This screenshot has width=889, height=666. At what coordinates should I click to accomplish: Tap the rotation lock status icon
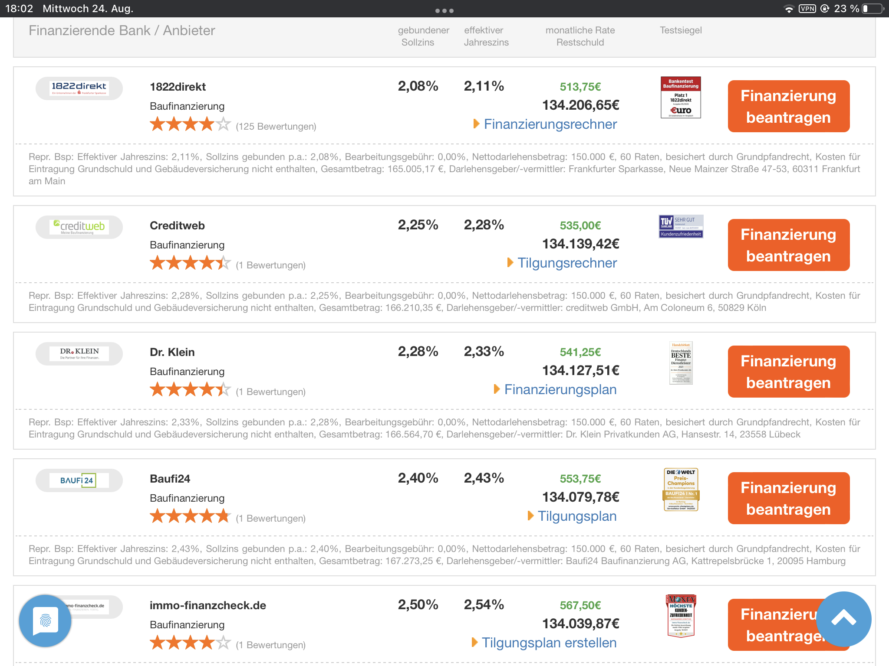pyautogui.click(x=825, y=9)
